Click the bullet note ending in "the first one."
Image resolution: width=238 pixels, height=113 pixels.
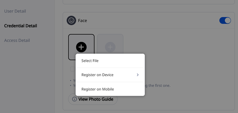click(x=158, y=86)
